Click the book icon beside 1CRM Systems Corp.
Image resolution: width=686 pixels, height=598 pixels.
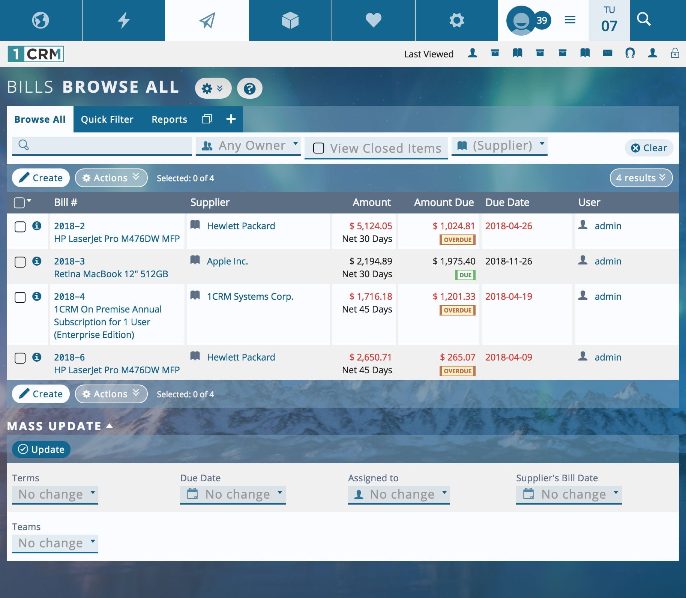[x=195, y=295]
